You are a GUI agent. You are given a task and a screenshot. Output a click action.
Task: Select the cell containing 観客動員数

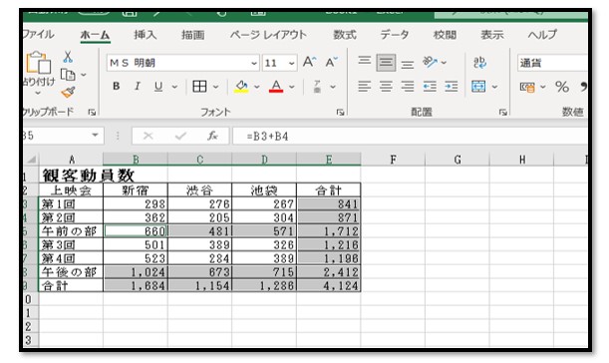[71, 176]
